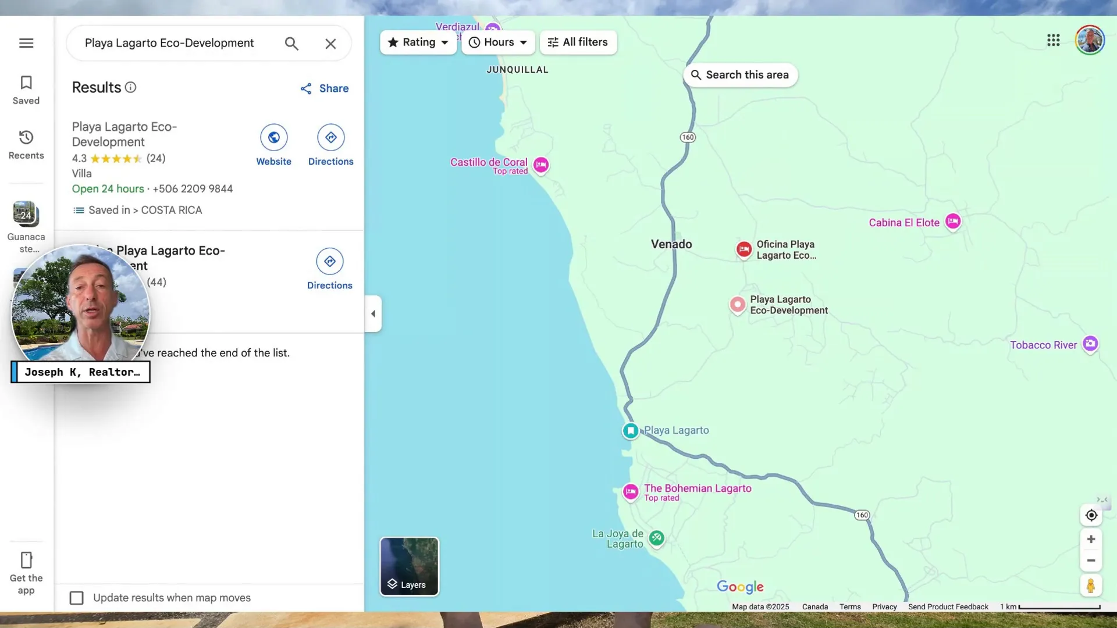Viewport: 1117px width, 628px height.
Task: Select Oficina Playa Lagarto Eco map pin
Action: (x=744, y=250)
